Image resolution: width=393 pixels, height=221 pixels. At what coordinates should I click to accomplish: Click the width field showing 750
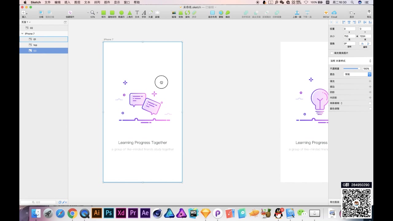tap(349, 36)
